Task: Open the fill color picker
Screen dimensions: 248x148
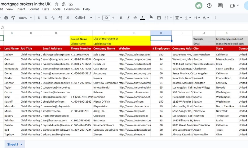Action: [x=151, y=18]
